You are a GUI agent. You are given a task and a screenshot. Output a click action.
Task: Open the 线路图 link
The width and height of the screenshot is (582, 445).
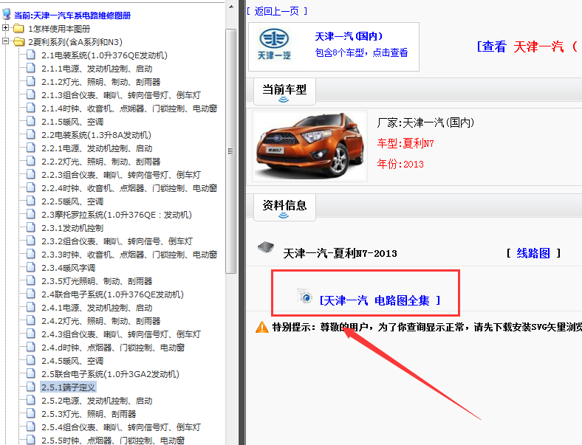(x=533, y=253)
